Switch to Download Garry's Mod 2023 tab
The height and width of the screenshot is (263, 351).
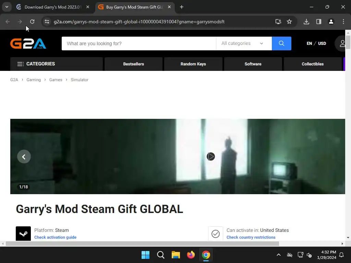[x=53, y=7]
